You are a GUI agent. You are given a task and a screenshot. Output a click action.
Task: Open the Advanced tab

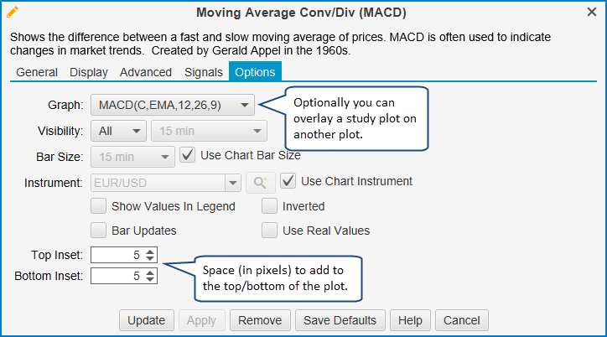146,72
